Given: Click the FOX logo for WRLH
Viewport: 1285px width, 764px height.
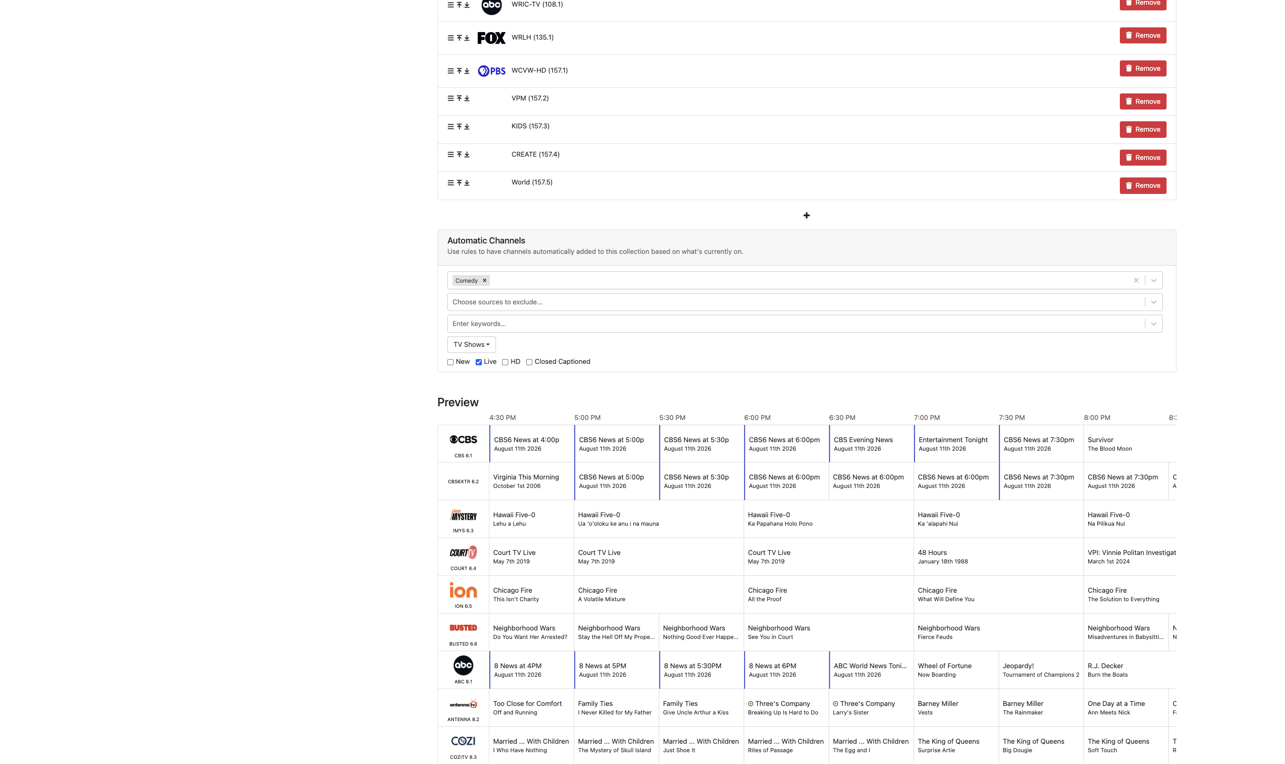Looking at the screenshot, I should (491, 38).
